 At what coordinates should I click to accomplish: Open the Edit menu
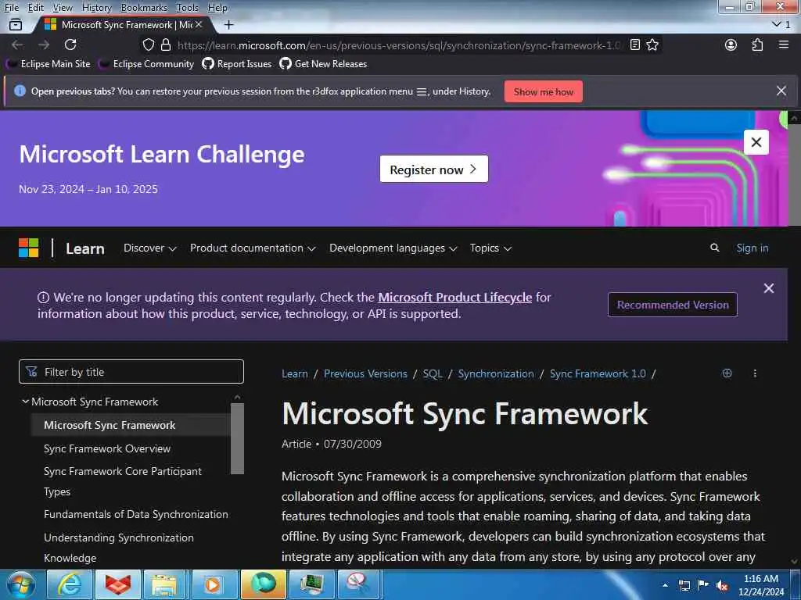(x=36, y=8)
